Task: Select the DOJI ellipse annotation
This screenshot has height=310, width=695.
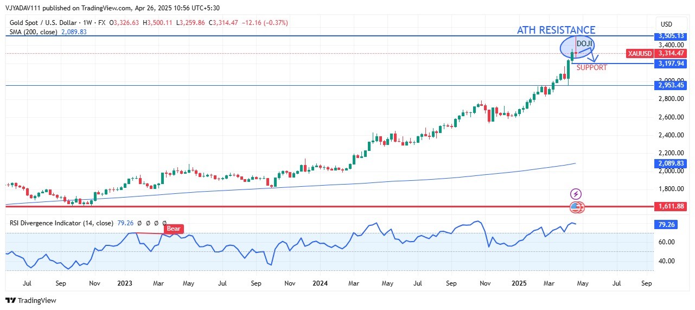Action: click(576, 46)
